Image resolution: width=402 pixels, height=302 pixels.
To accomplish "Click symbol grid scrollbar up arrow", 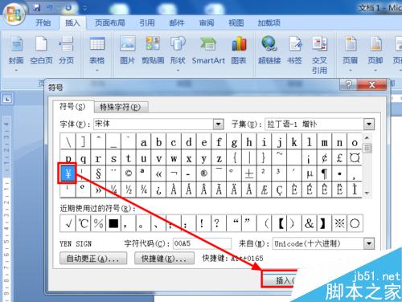I will coord(367,138).
